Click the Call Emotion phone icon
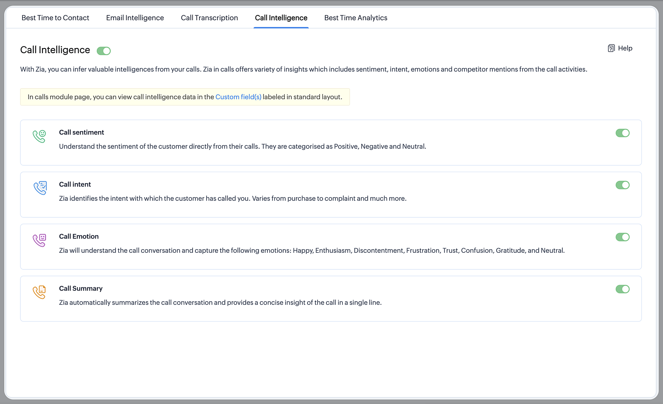 (39, 240)
